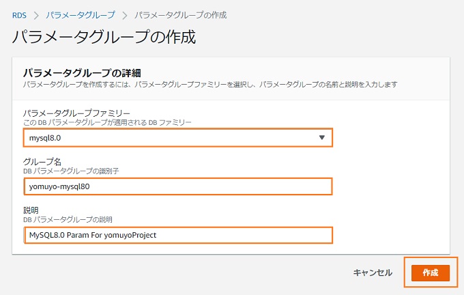
Task: Go to パラメータグループ breadcrumb link
Action: pyautogui.click(x=81, y=15)
